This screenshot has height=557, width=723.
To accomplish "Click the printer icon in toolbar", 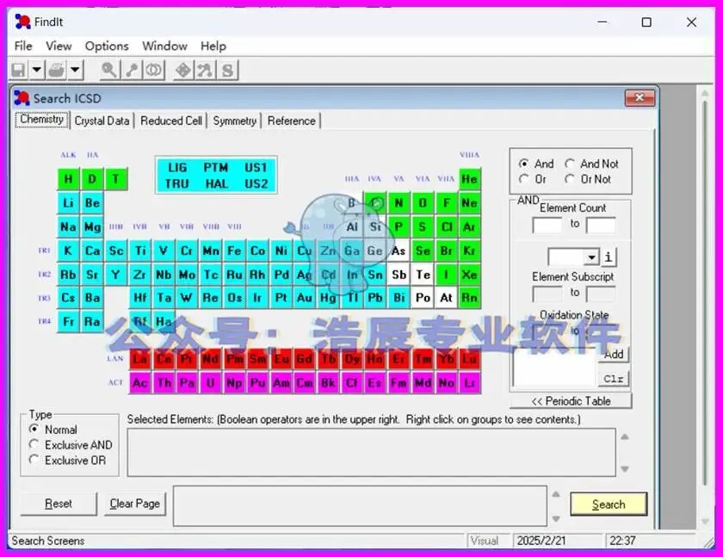I will pyautogui.click(x=57, y=70).
